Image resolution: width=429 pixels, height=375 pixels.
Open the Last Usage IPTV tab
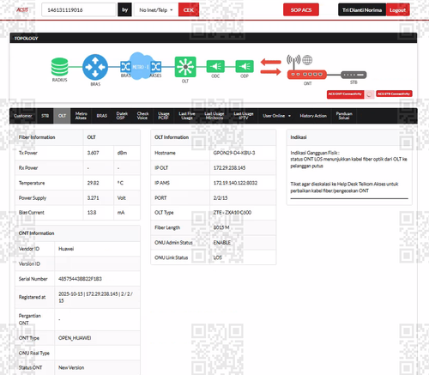(x=244, y=116)
